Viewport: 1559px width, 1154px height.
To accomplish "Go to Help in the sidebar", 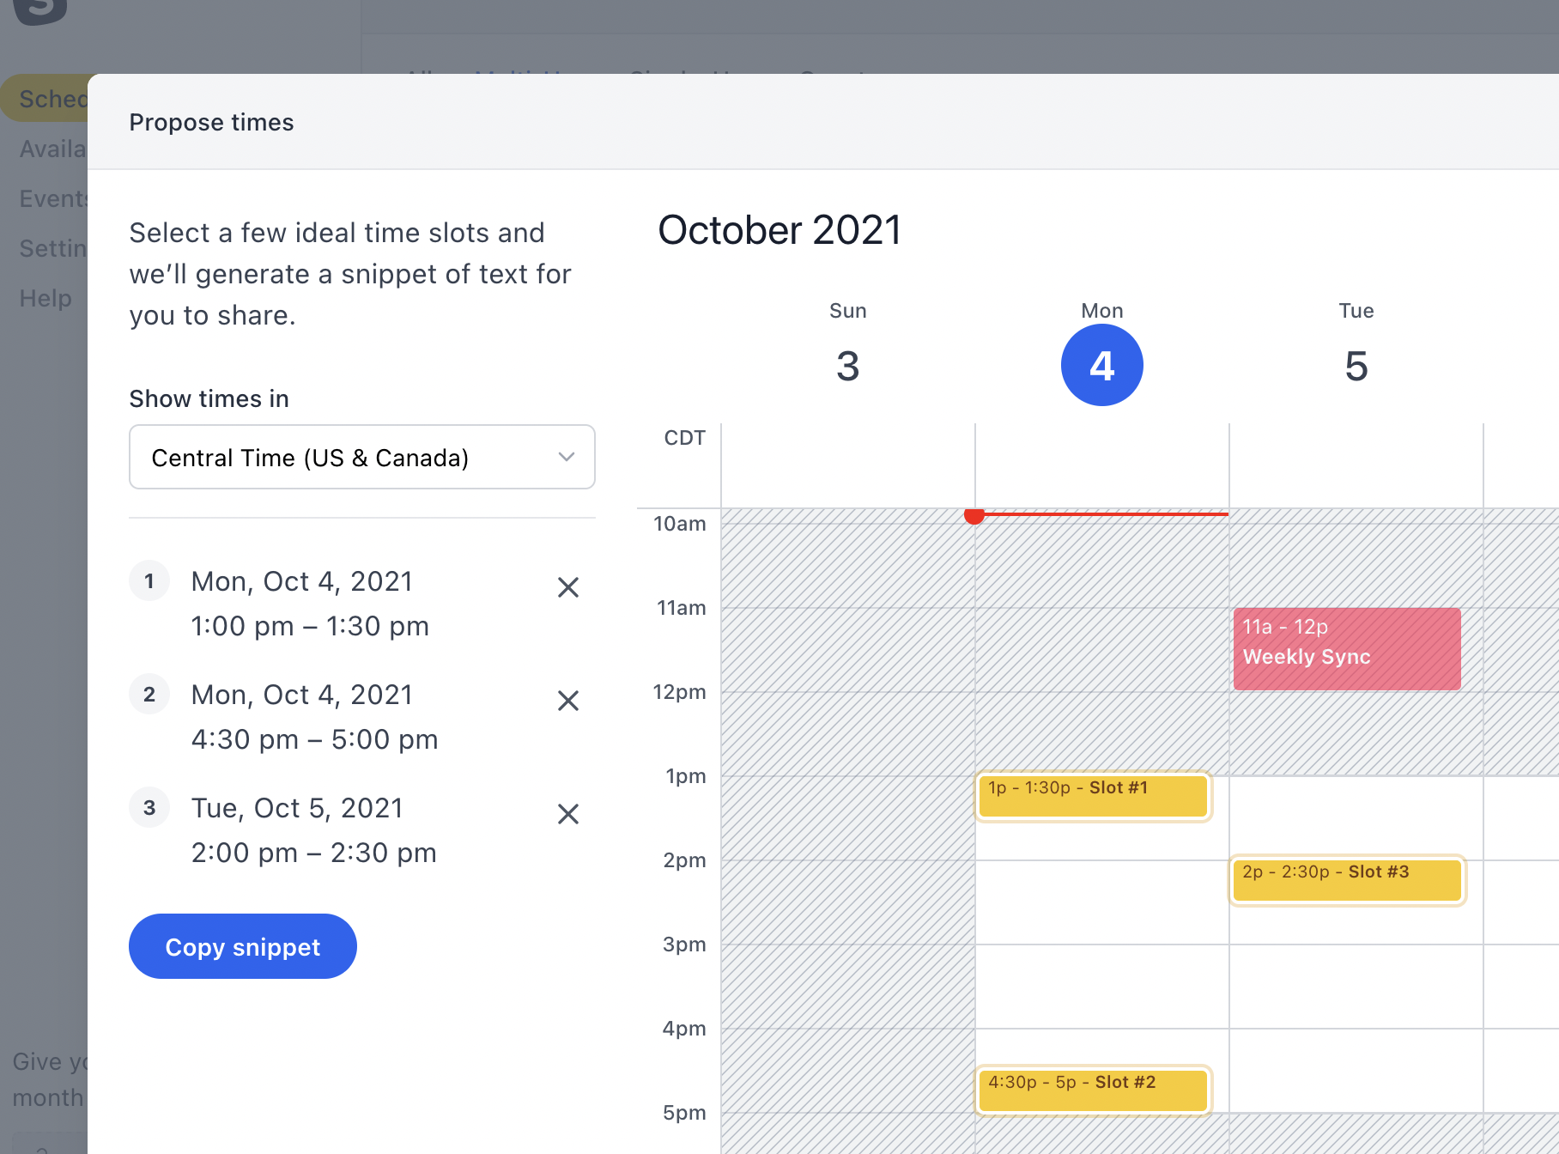I will [45, 298].
